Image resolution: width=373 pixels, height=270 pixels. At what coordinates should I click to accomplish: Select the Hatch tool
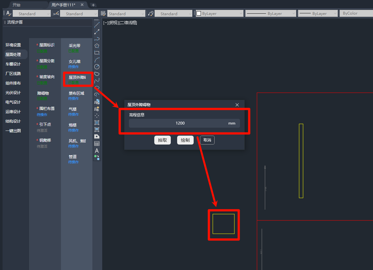tap(97, 123)
